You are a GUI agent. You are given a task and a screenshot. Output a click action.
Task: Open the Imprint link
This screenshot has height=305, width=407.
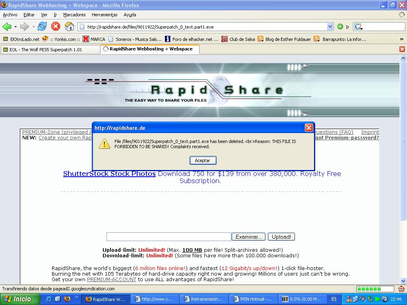coord(370,132)
